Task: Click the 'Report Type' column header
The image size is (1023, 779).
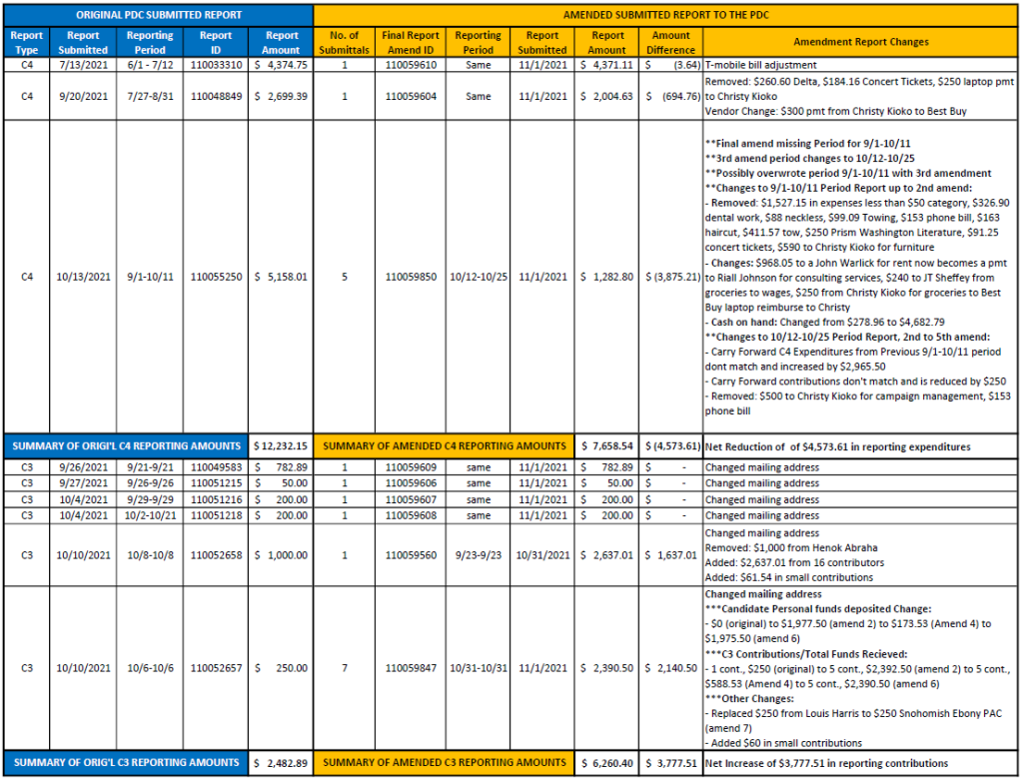Action: [27, 42]
